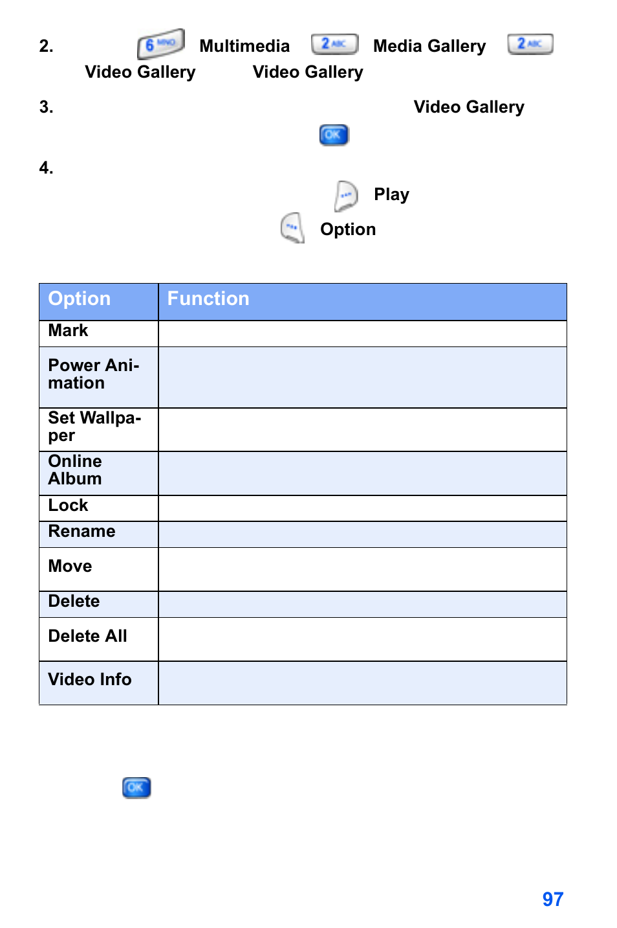Click the Rename option in the table
The height and width of the screenshot is (928, 617).
pyautogui.click(x=81, y=531)
